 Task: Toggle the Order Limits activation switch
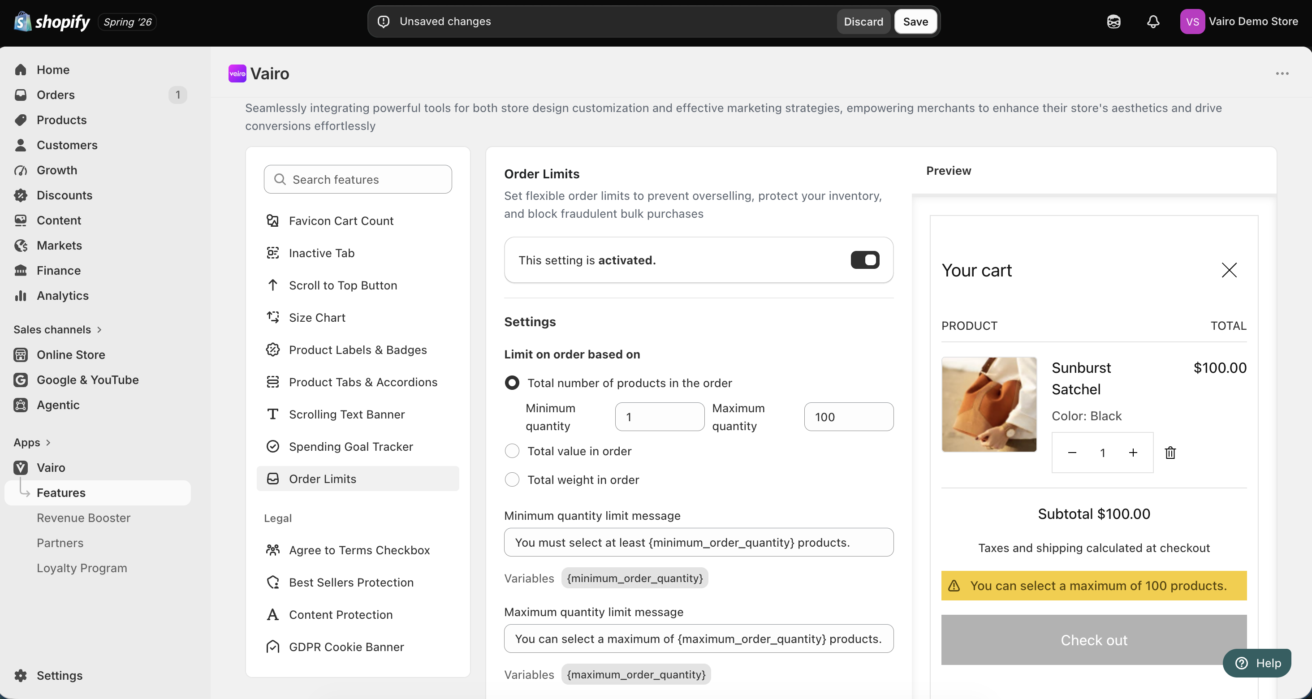click(x=865, y=260)
